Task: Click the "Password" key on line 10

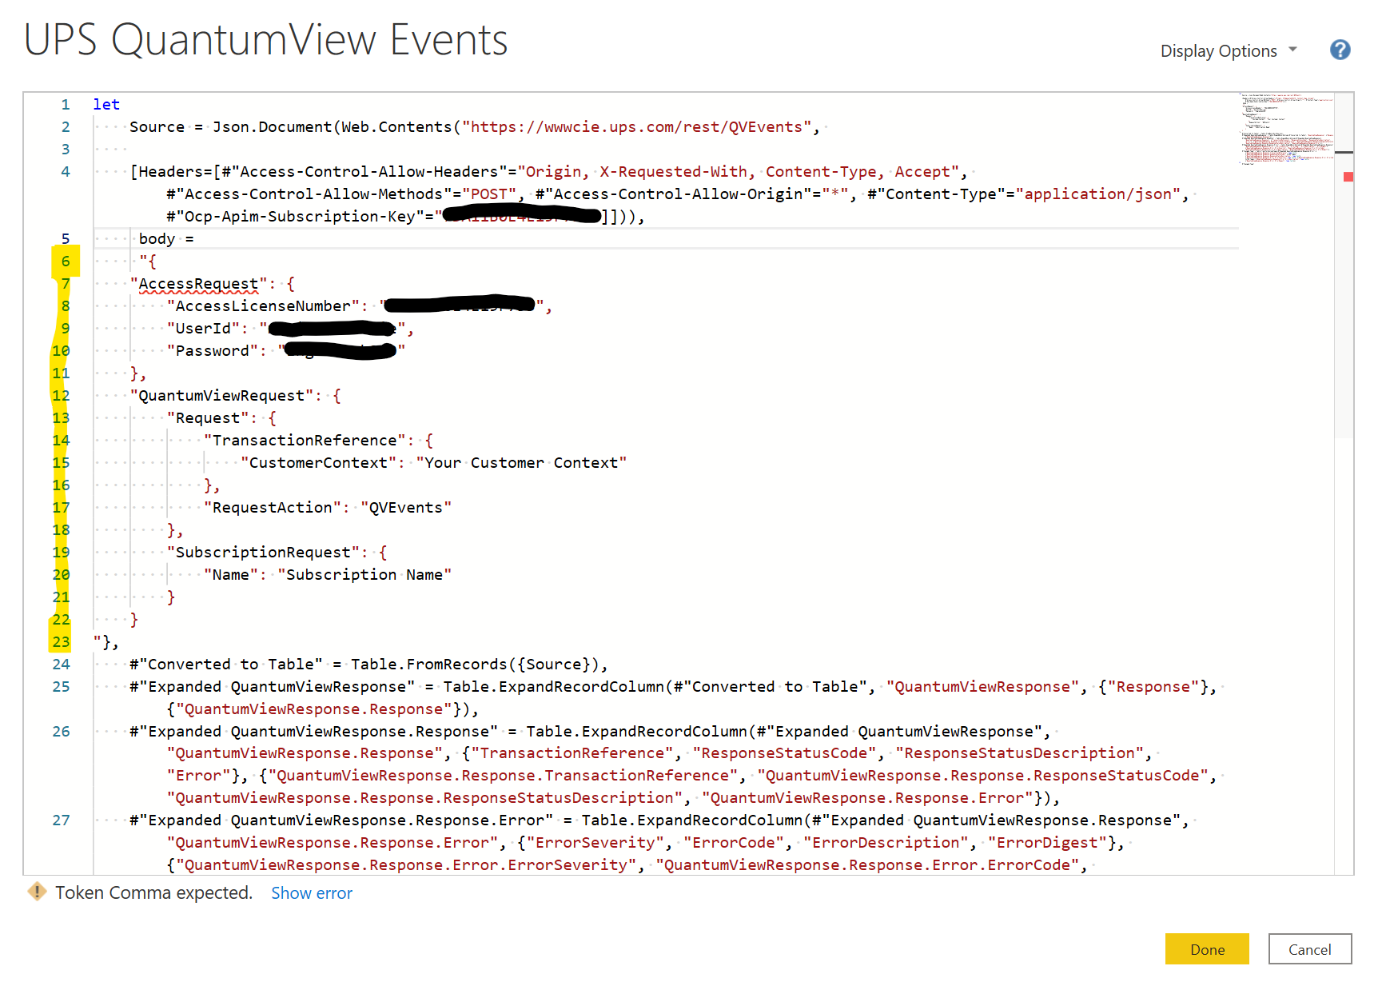Action: click(213, 351)
